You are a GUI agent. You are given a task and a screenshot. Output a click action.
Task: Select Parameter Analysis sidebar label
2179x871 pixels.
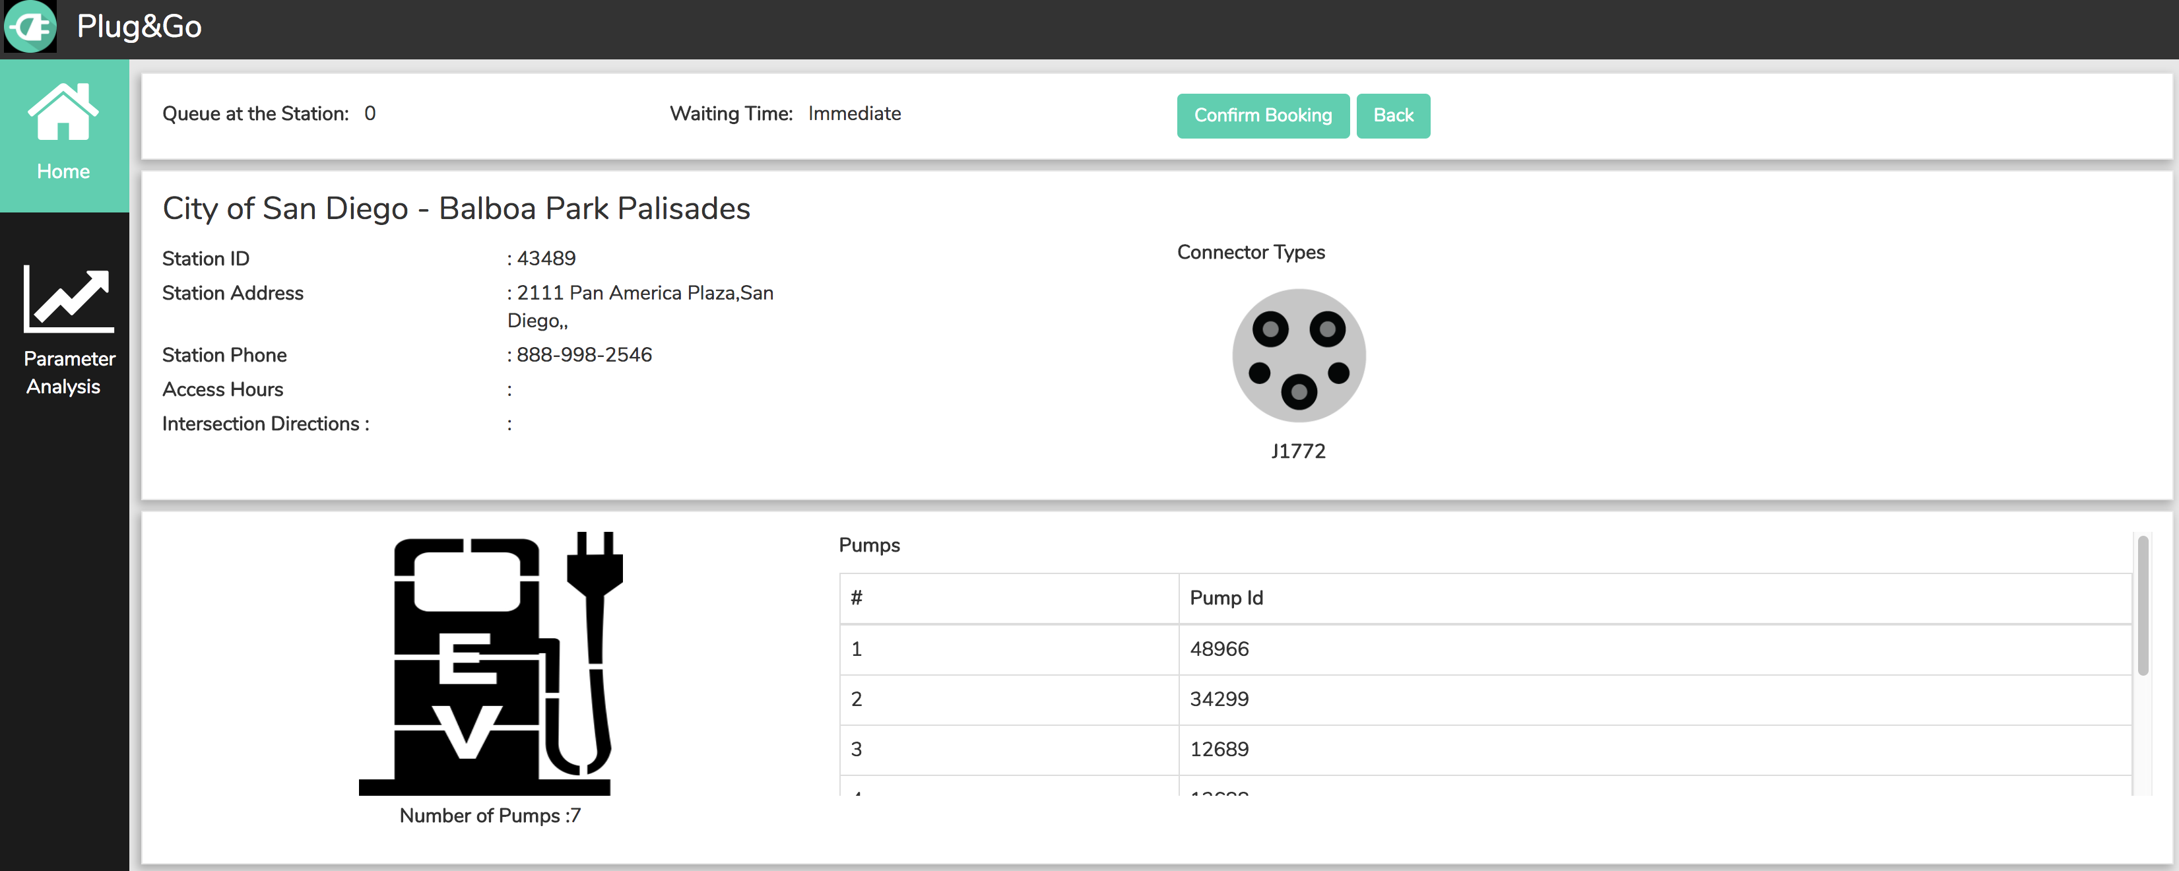coord(69,372)
